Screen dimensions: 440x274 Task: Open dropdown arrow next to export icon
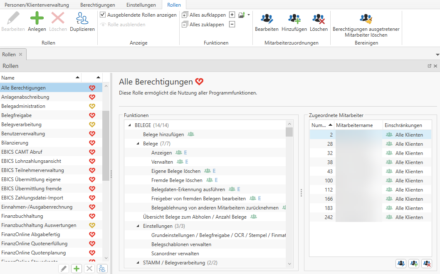pyautogui.click(x=249, y=15)
